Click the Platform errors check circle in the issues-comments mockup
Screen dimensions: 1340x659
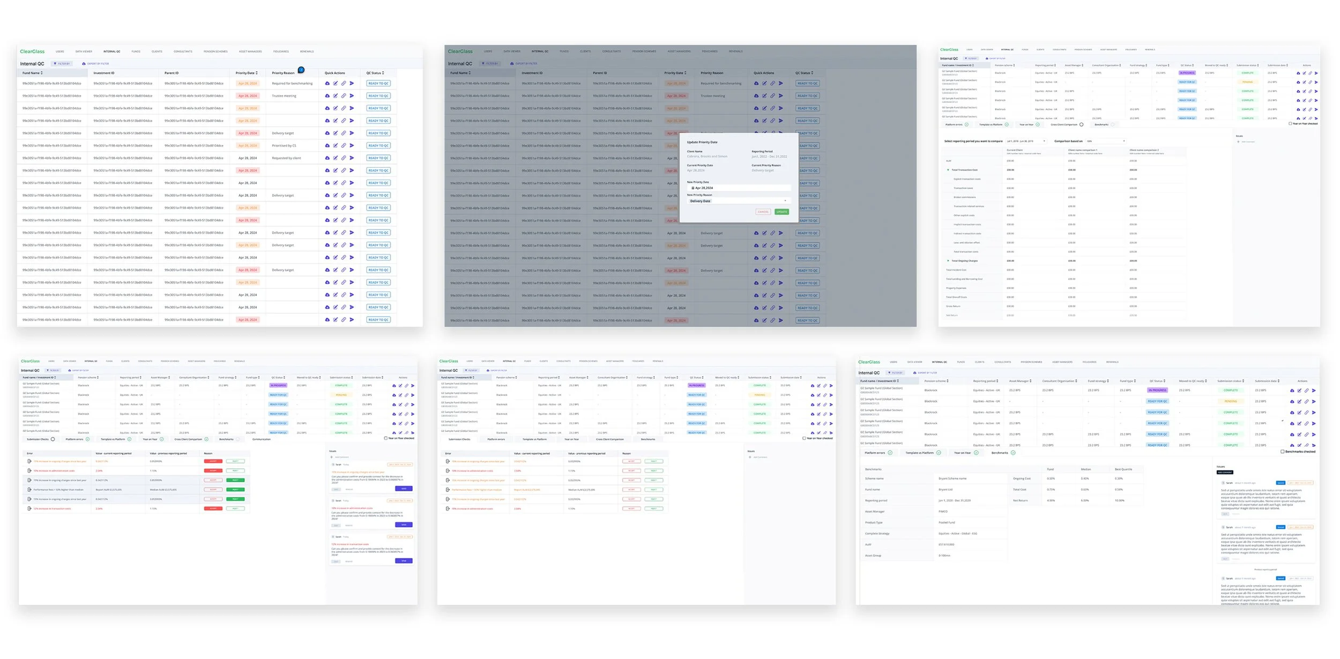click(87, 439)
